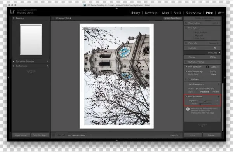The height and width of the screenshot is (152, 233).
Task: Enable Draft Mode Printing
Action: [186, 62]
